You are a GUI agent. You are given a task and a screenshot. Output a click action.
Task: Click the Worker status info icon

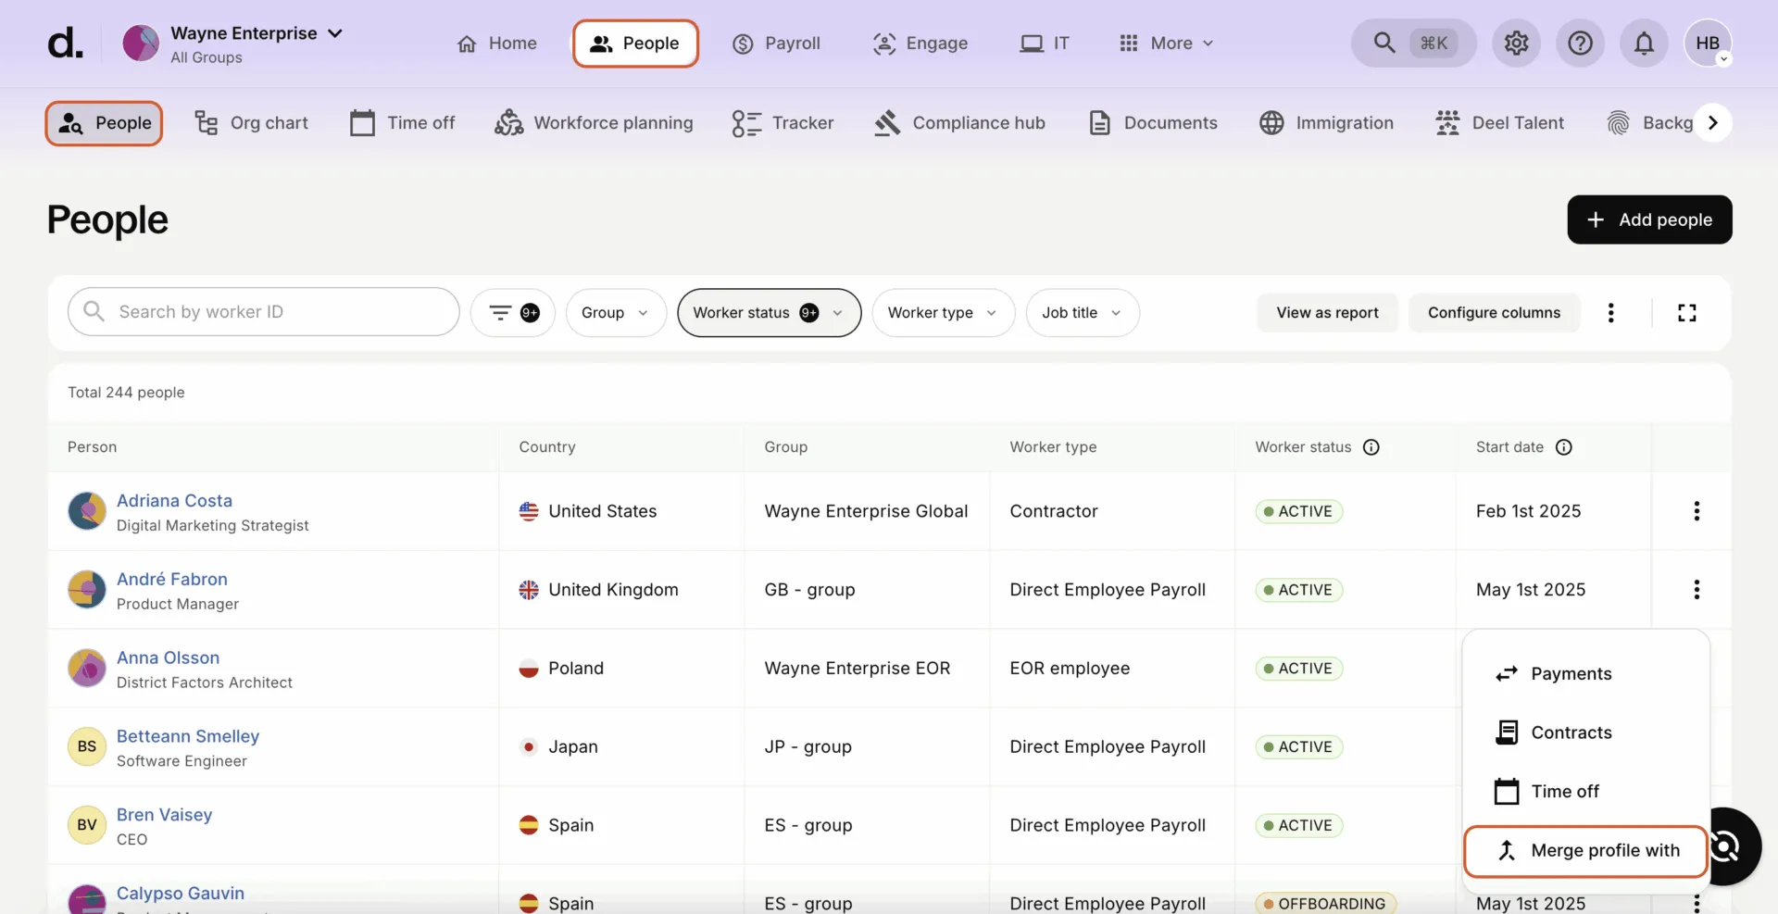1371,447
